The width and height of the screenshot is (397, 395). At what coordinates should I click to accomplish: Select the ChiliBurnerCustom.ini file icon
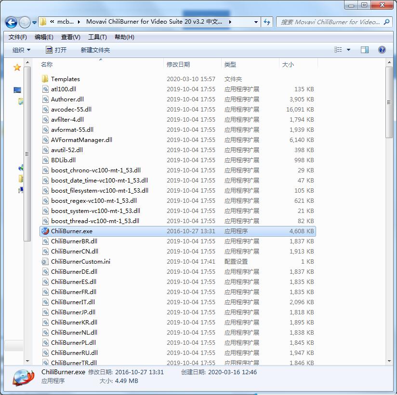coord(45,262)
